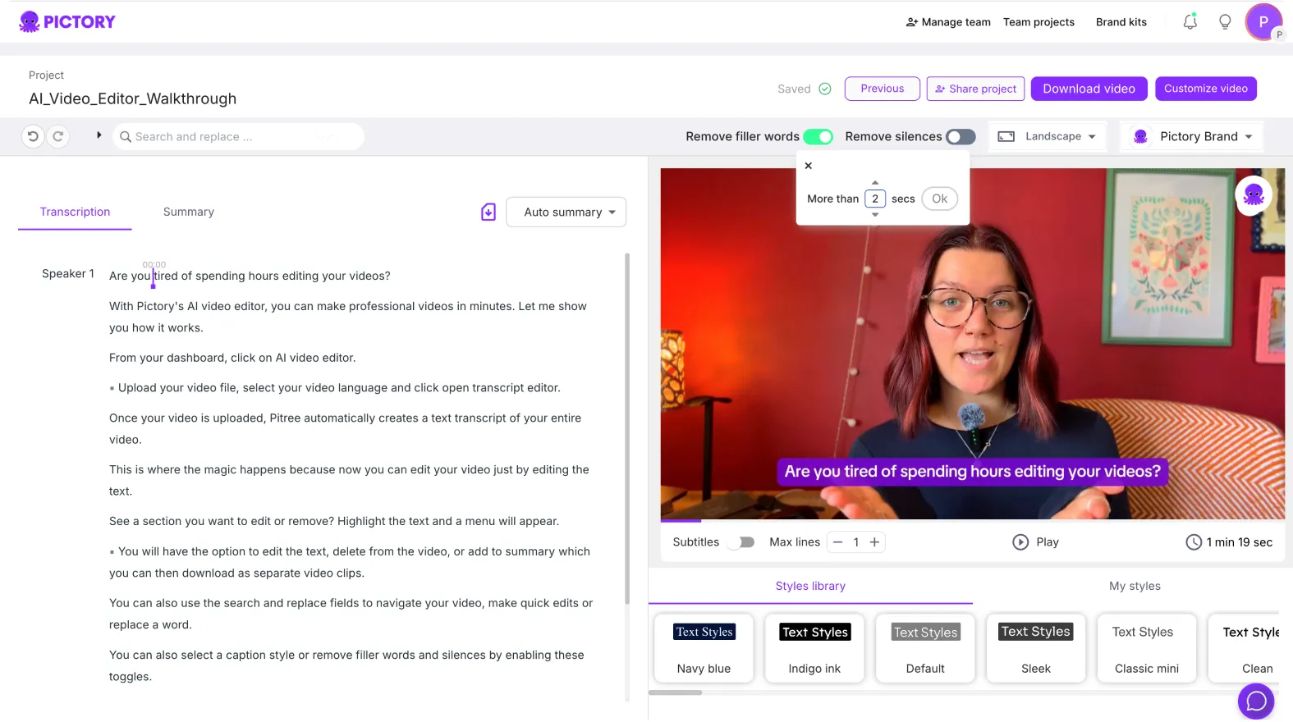Switch to the Summary tab
The height and width of the screenshot is (722, 1293).
click(x=189, y=212)
